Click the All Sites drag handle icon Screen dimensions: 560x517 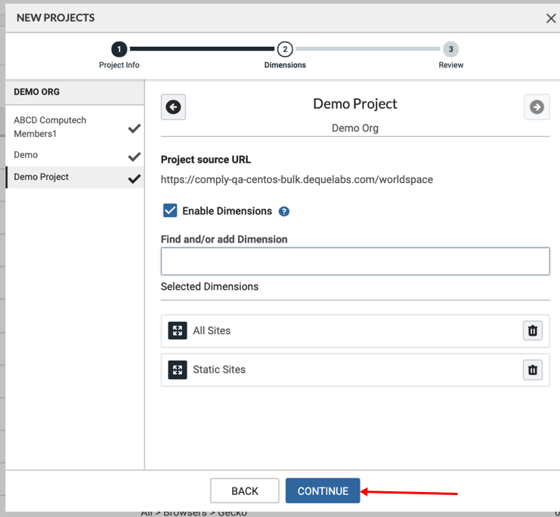click(x=178, y=331)
